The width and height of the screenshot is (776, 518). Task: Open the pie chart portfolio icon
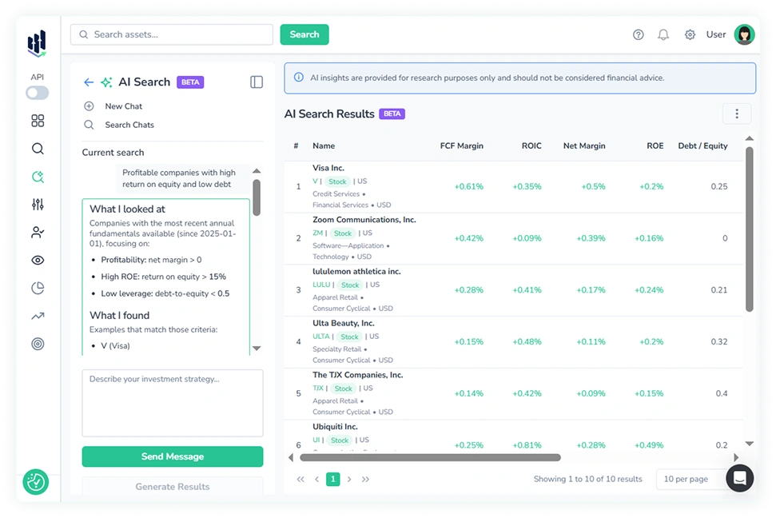coord(38,288)
